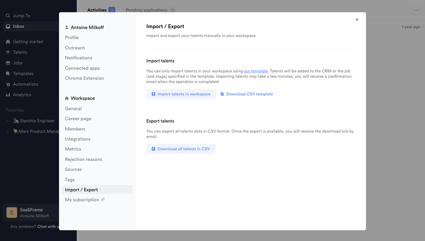This screenshot has height=241, width=425.
Task: Click the SaaSFrame workspace avatar
Action: tap(12, 213)
